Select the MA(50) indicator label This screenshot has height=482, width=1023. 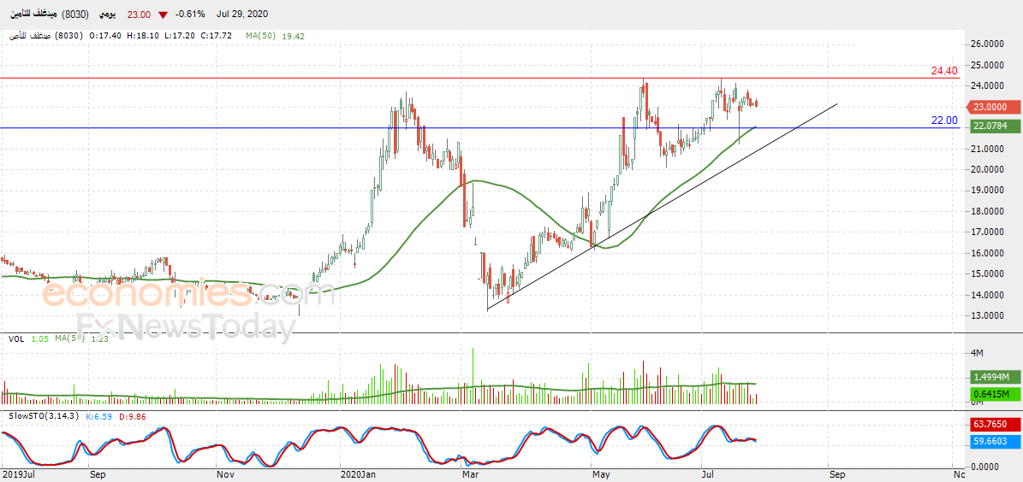(262, 37)
